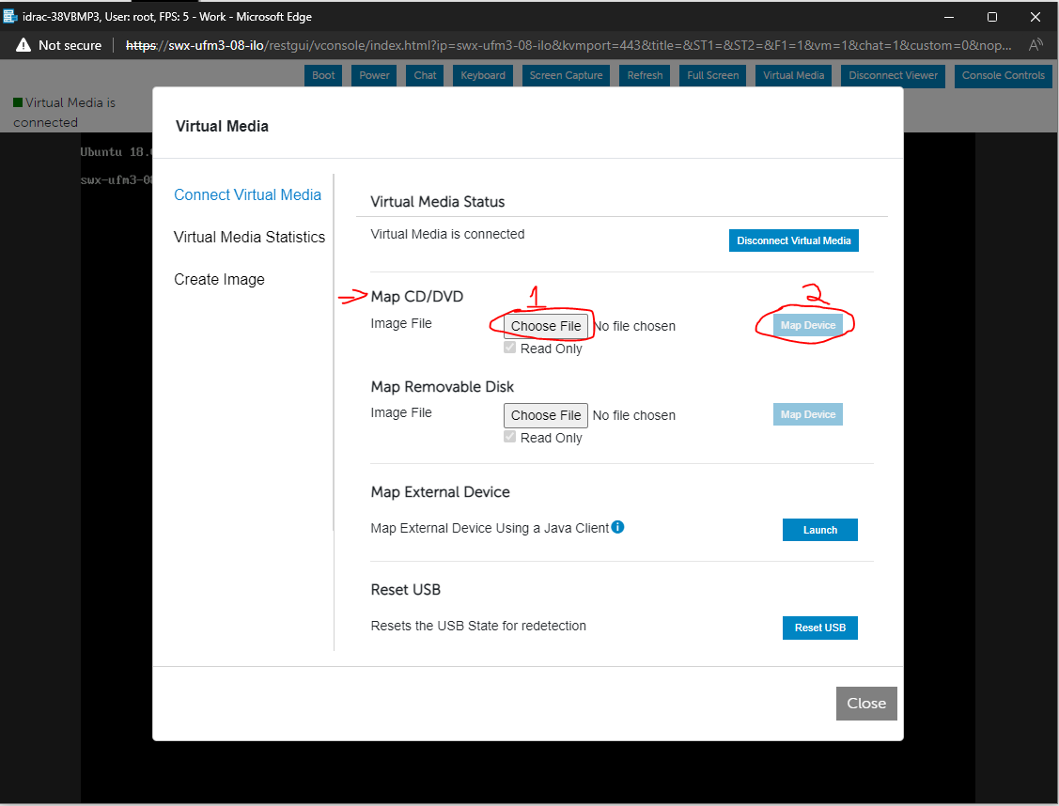1059x806 pixels.
Task: Launch the external device Java client
Action: [x=819, y=530]
